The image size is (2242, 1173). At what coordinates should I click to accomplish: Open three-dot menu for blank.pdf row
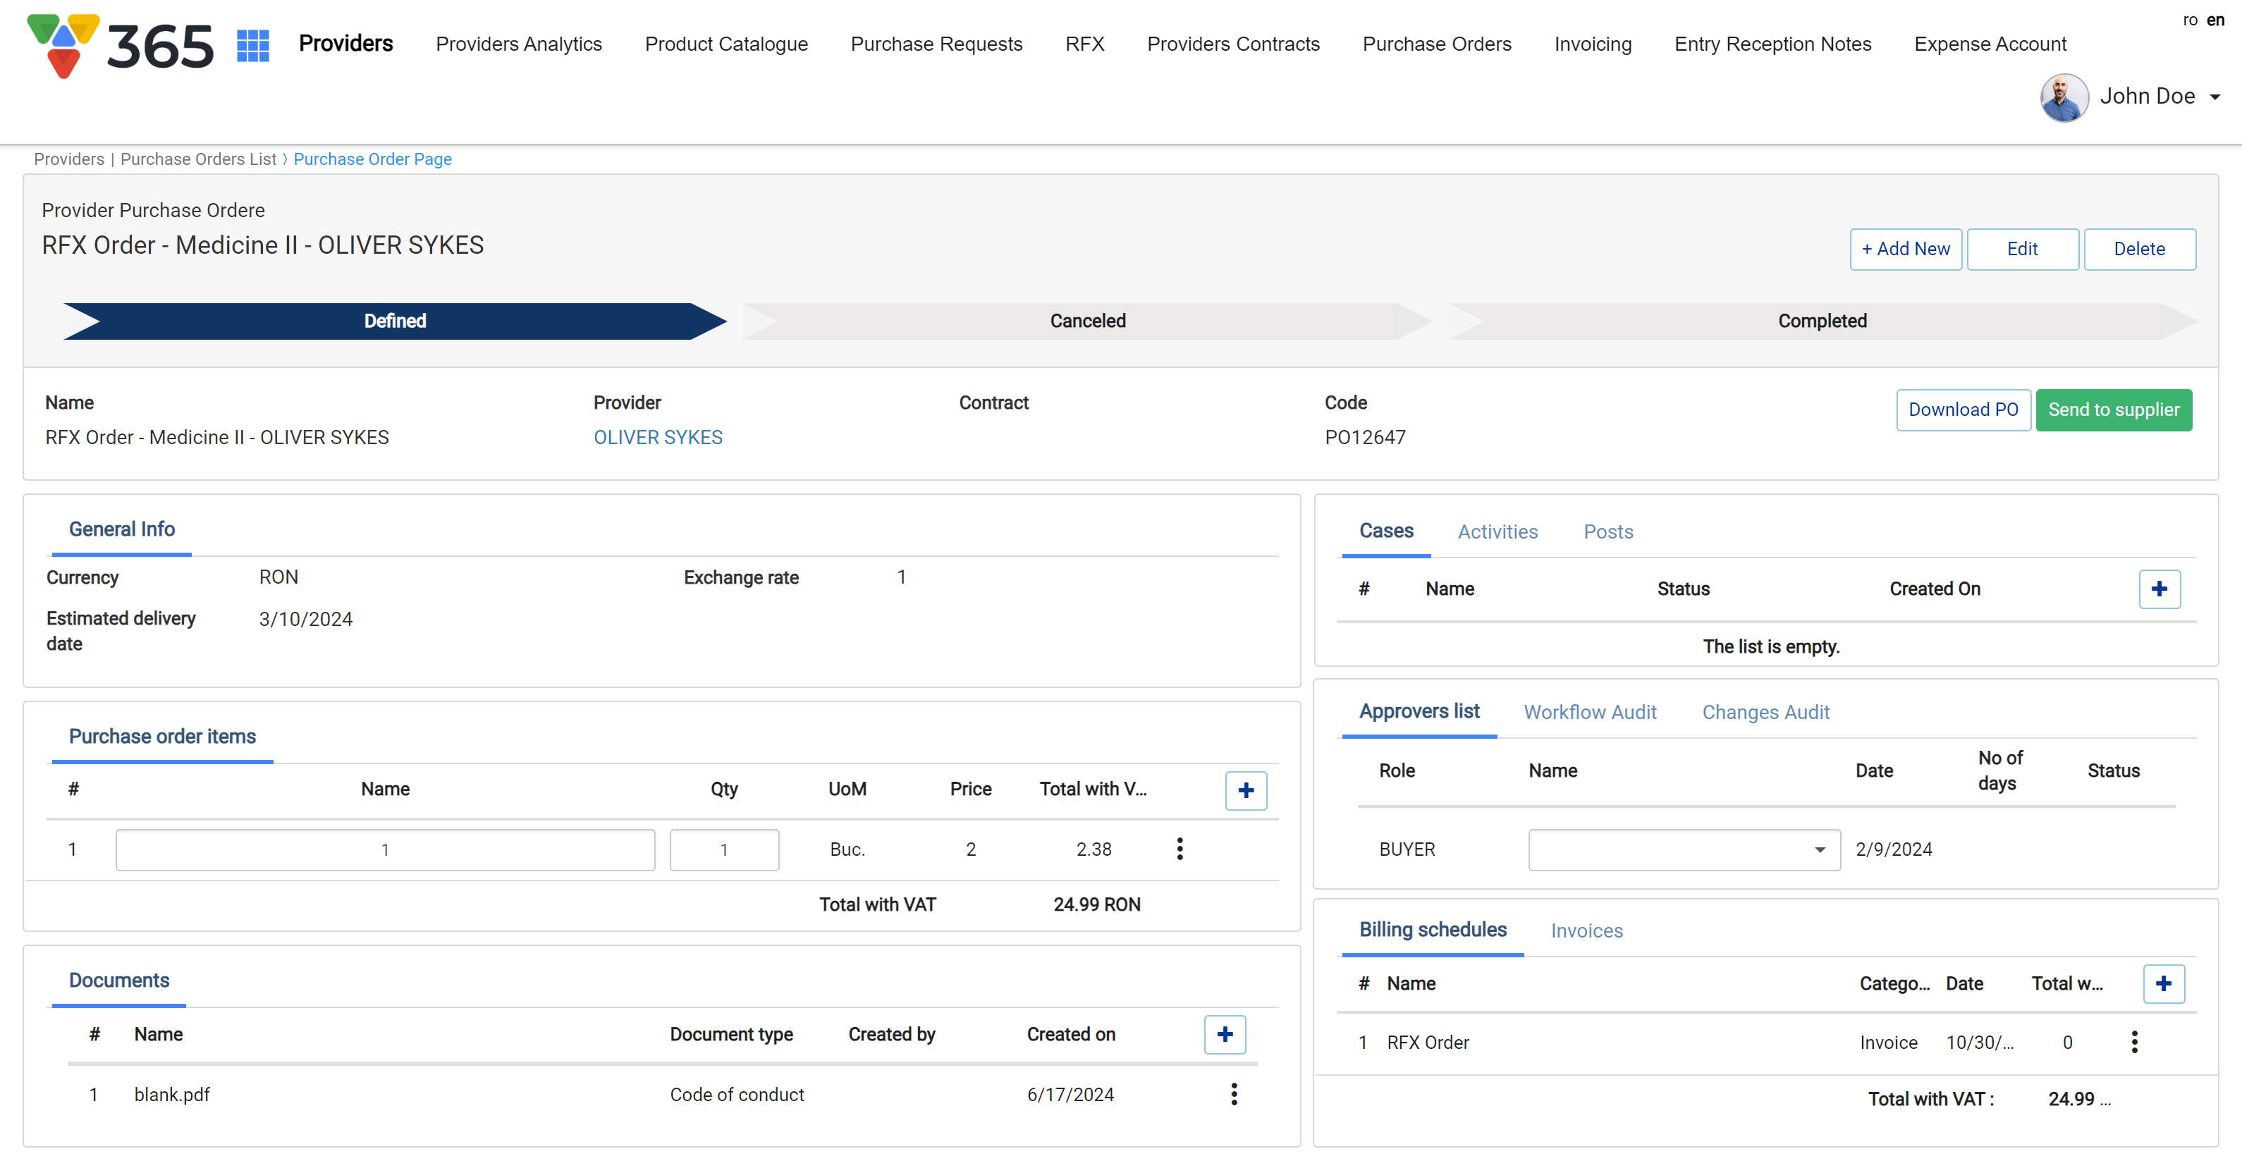pyautogui.click(x=1233, y=1094)
